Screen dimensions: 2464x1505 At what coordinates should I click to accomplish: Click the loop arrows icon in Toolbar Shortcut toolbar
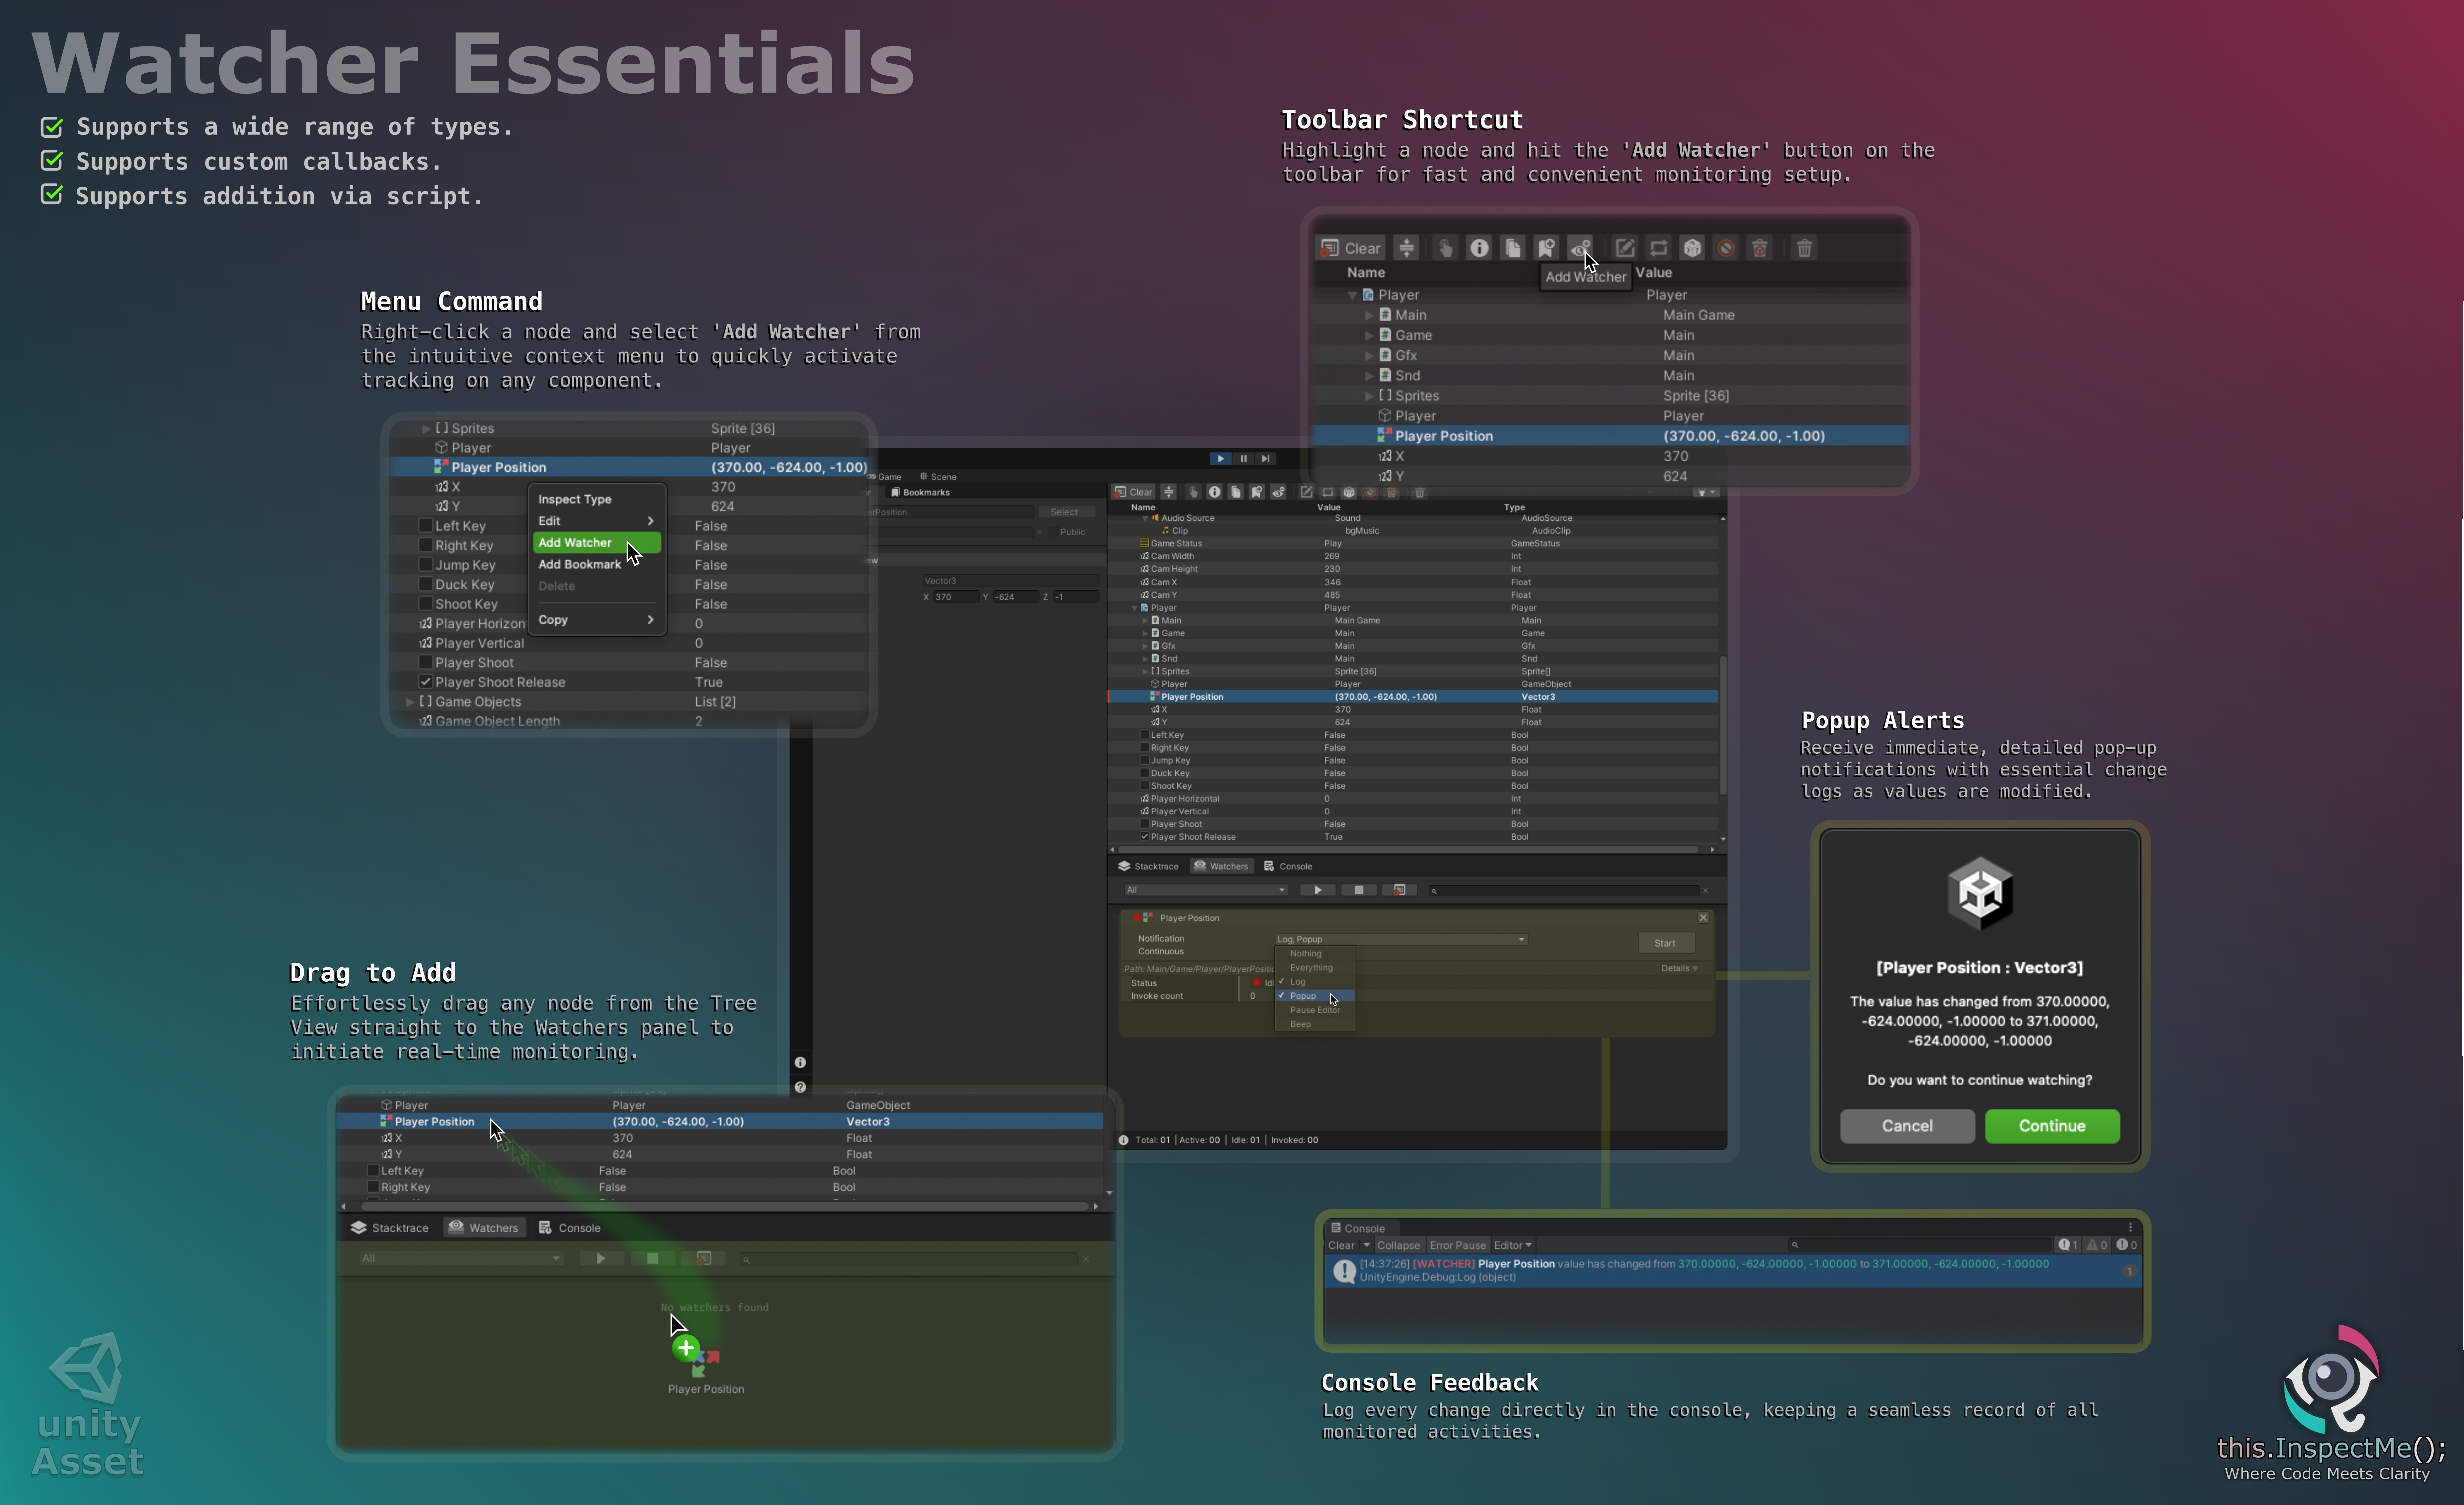tap(1659, 248)
